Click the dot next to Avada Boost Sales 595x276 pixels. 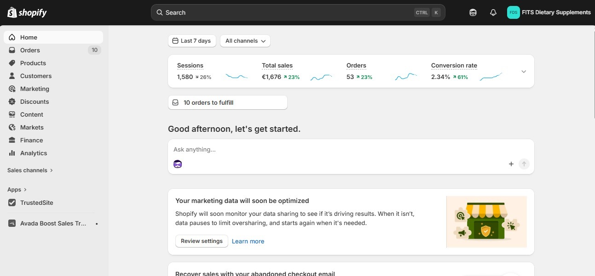[x=97, y=224]
